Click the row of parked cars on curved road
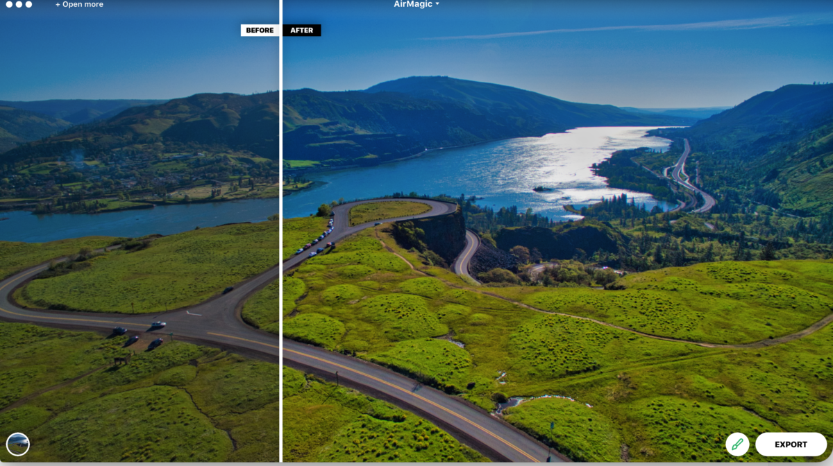 pos(316,241)
